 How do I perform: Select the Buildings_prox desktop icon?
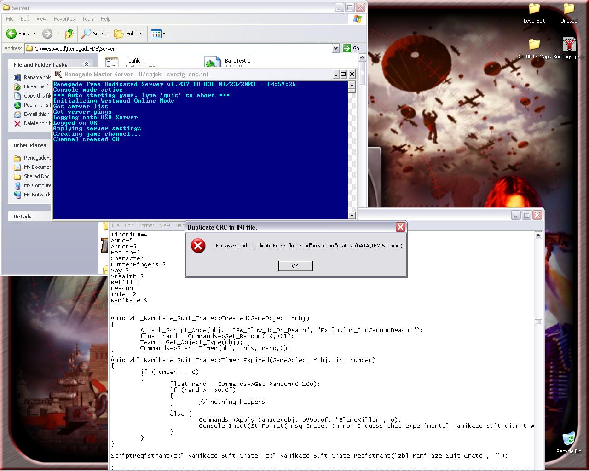click(569, 45)
